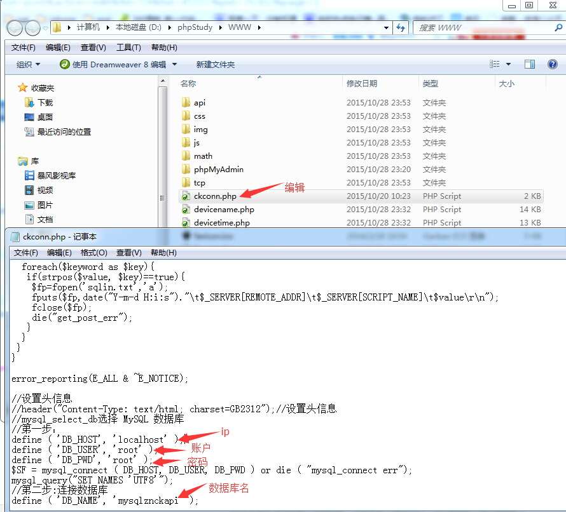Open Notepad 编辑(E) menu
This screenshot has width=566, height=512.
[x=59, y=253]
